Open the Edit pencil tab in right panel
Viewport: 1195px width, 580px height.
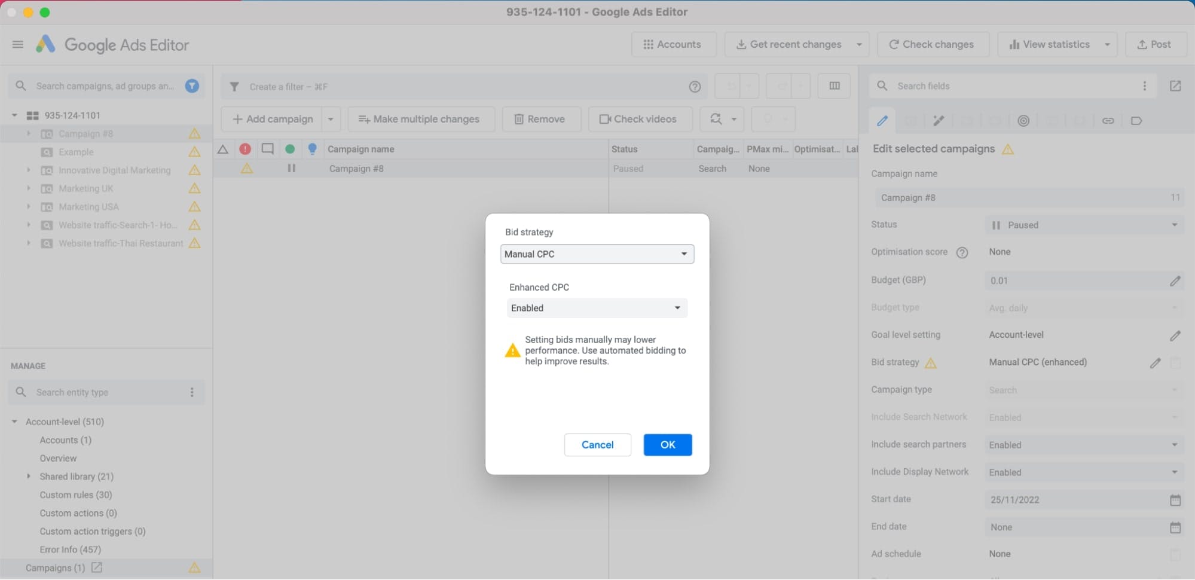coord(883,120)
